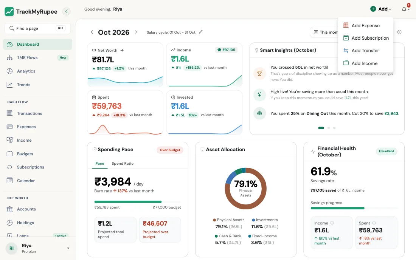Focus the Find a page search field
Viewport: 416px width, 260px height.
(37, 28)
